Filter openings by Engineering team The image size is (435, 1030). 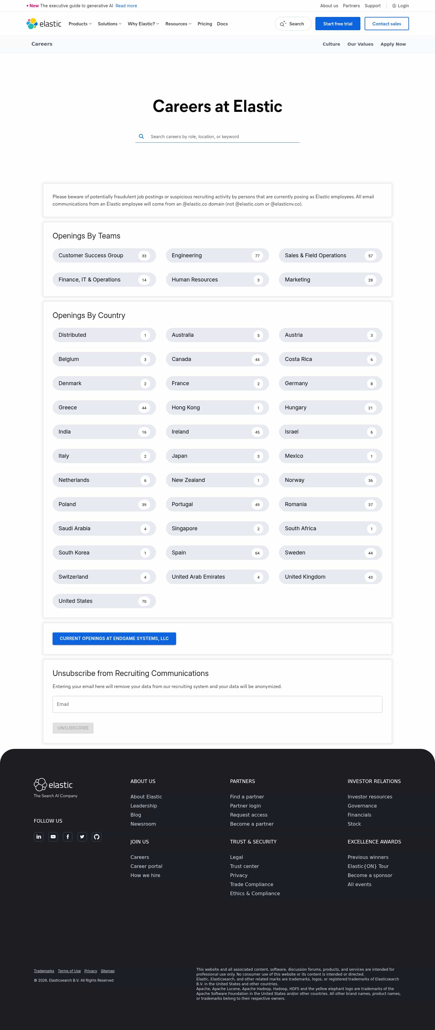pyautogui.click(x=217, y=255)
